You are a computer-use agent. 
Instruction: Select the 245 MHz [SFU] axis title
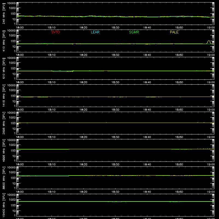click(4, 13)
